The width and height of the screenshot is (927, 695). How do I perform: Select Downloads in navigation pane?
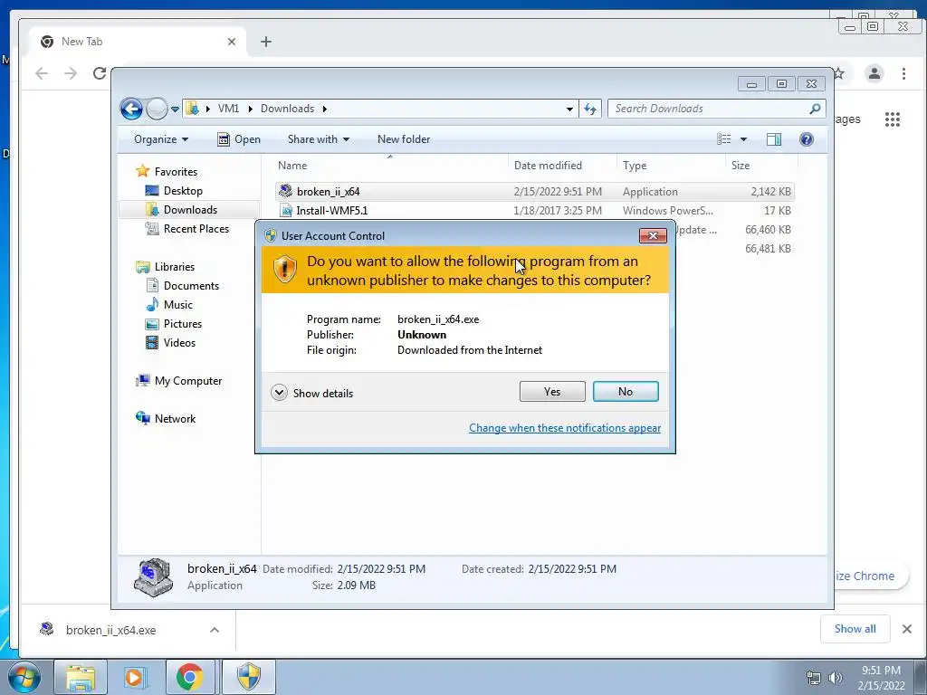pos(190,210)
